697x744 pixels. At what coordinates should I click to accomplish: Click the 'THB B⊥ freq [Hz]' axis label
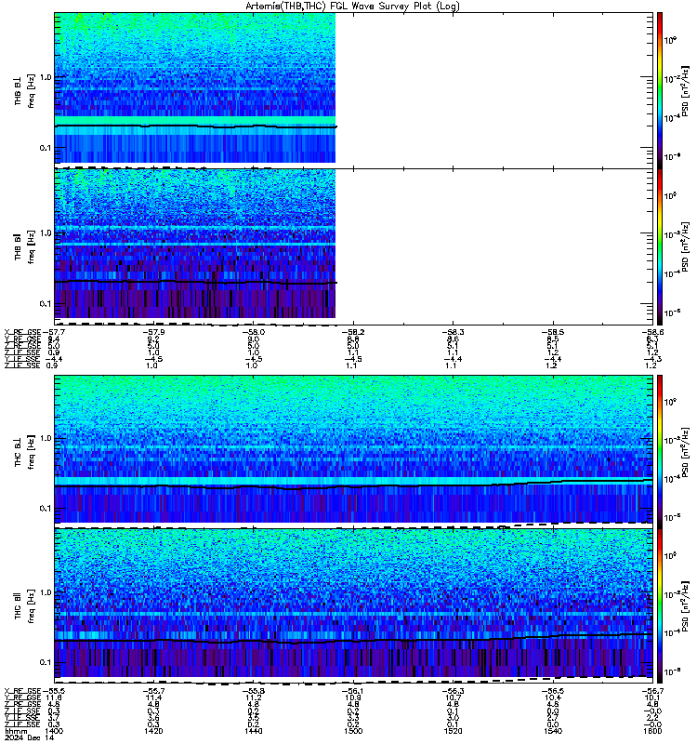point(24,91)
